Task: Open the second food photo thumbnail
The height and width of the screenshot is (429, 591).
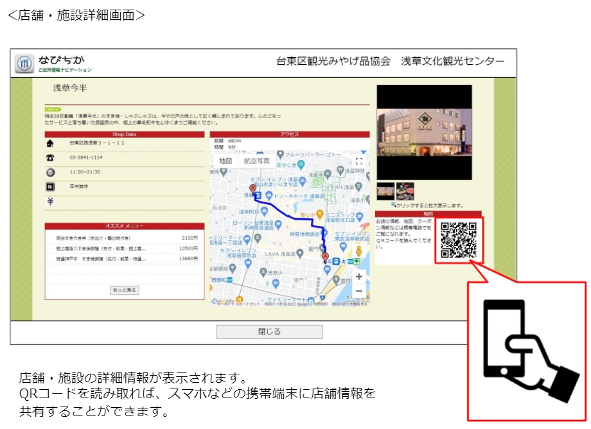Action: click(x=405, y=191)
